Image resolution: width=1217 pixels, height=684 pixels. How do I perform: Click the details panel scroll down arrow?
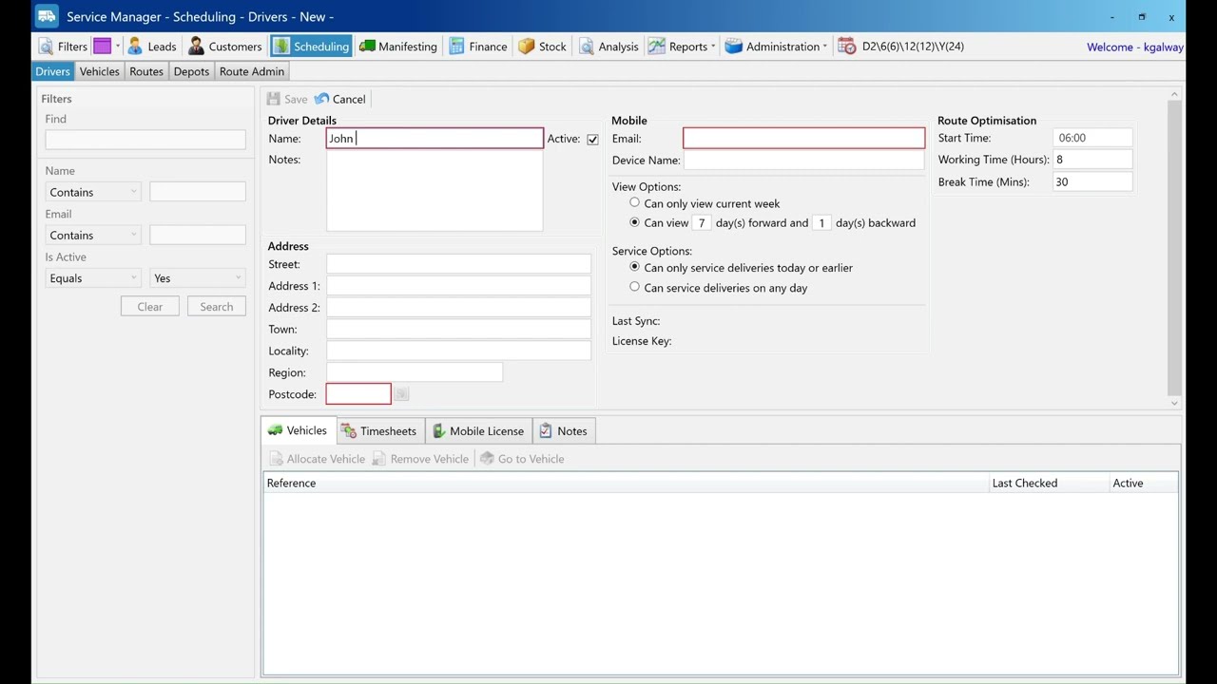point(1174,403)
